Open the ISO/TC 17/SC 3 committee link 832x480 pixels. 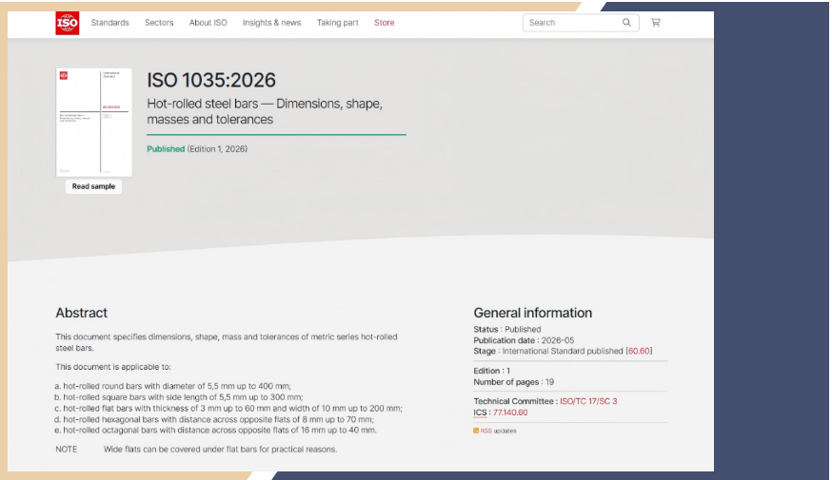588,402
